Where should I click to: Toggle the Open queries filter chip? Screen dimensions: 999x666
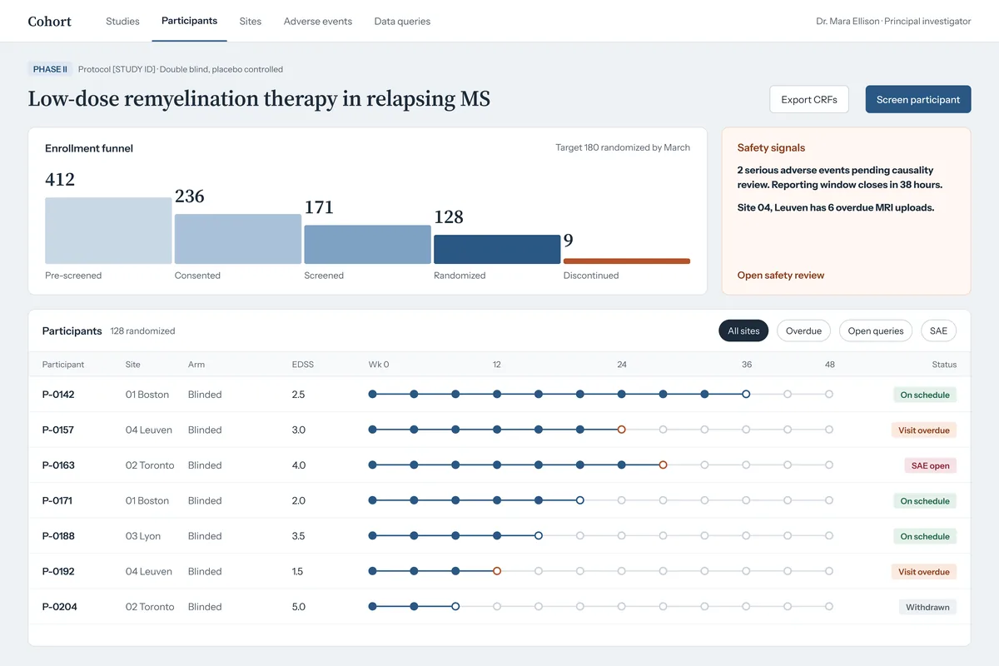click(x=876, y=331)
